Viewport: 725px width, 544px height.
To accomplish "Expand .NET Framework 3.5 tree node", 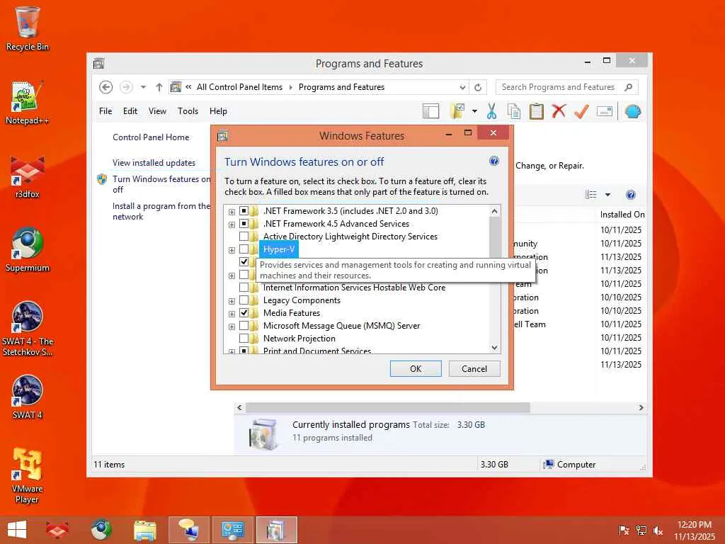I will click(232, 212).
